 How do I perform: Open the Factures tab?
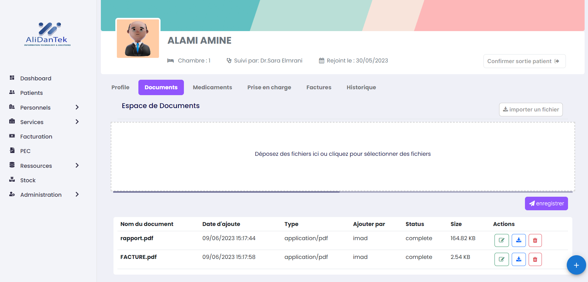319,87
